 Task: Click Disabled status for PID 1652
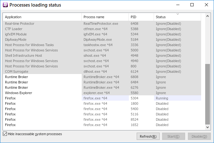coord(162,125)
